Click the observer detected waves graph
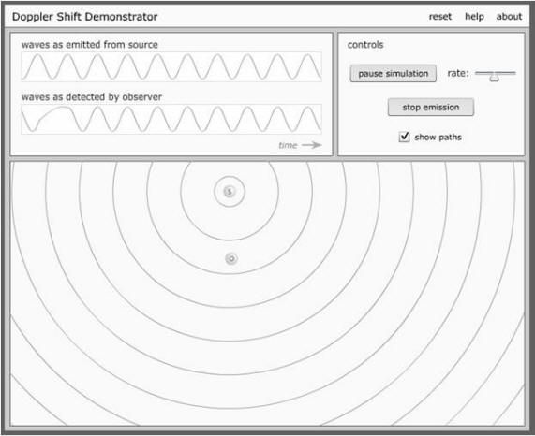This screenshot has height=436, width=535. click(171, 119)
